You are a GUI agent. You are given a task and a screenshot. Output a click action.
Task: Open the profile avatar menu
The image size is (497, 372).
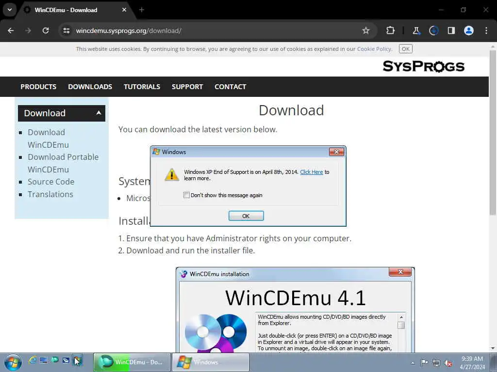click(x=469, y=31)
